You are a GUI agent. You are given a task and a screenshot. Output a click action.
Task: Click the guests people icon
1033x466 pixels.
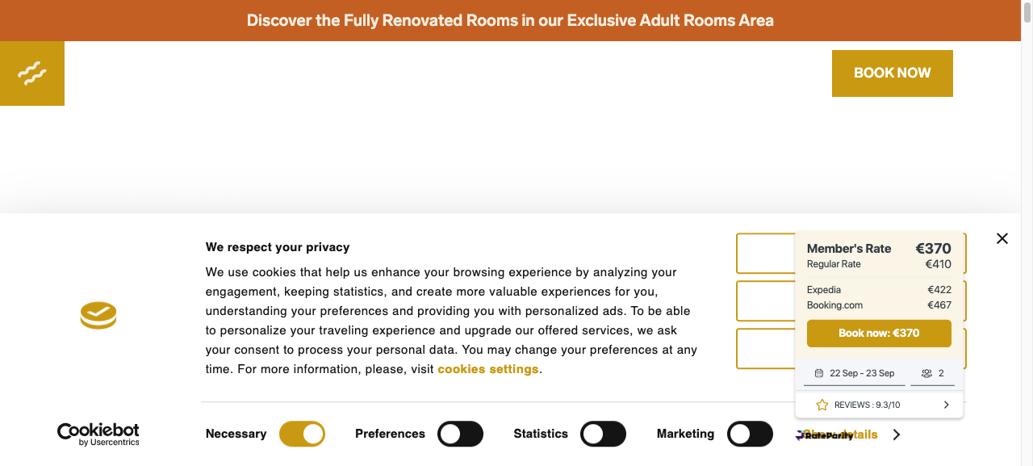[x=926, y=373]
